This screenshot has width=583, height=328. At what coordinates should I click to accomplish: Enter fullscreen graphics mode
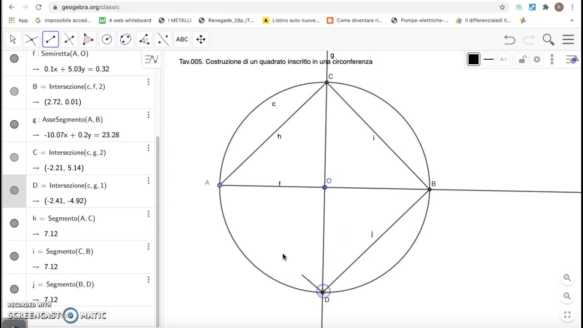[567, 315]
